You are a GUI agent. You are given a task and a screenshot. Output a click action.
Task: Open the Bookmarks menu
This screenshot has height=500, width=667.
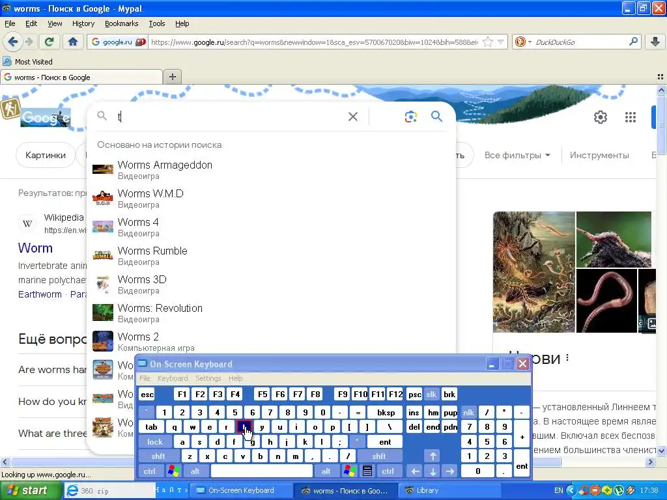tap(122, 23)
